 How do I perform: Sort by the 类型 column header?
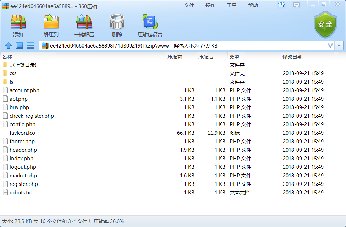[234, 57]
